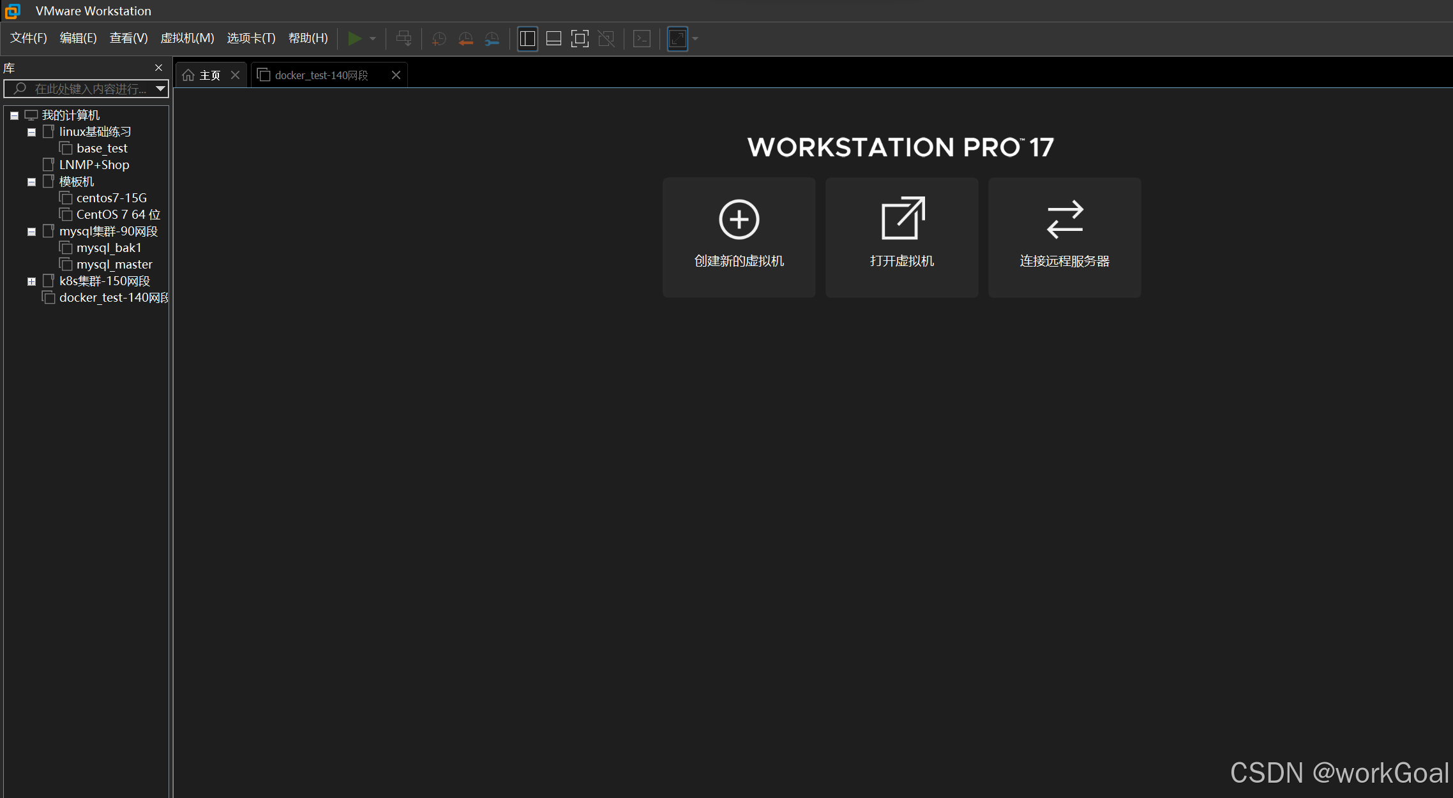Open the 编辑(E) menu

click(78, 38)
